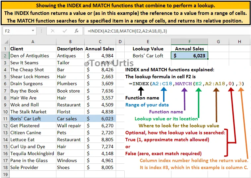
Task: Click the Name Box showing F2
Action: (19, 31)
